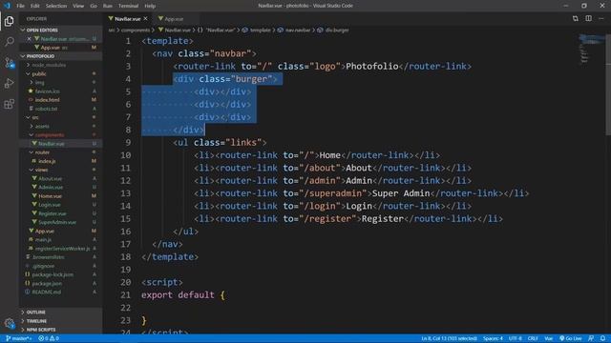Click the Spaces: 4 indentation setting
This screenshot has width=611, height=343.
coord(493,339)
